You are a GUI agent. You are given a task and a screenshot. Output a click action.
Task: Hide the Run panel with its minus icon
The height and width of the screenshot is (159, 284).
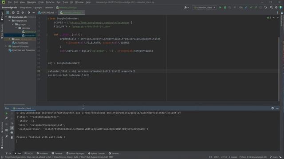277,108
